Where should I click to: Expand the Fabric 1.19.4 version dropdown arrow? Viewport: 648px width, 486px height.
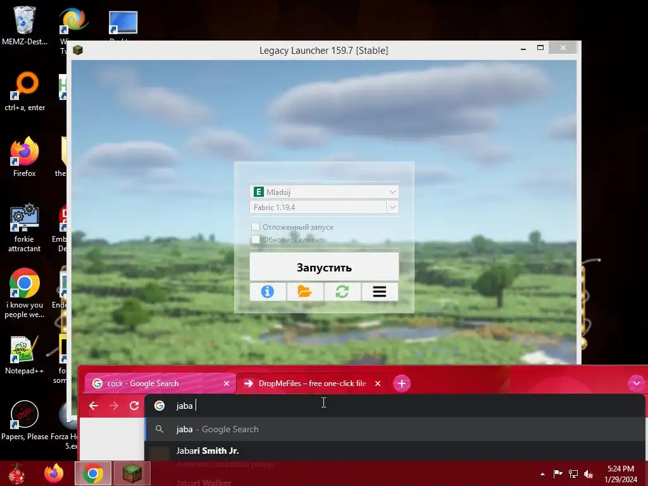click(x=392, y=207)
